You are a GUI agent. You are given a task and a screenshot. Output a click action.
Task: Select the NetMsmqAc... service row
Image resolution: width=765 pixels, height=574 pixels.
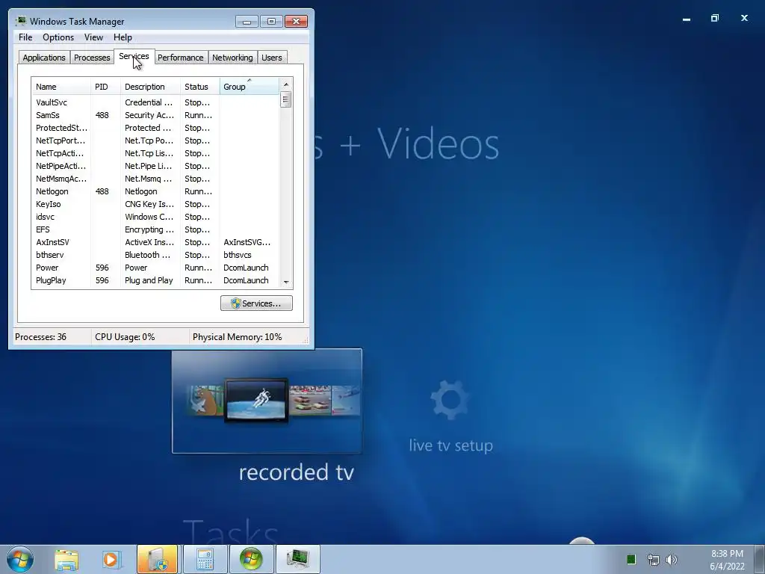(155, 179)
